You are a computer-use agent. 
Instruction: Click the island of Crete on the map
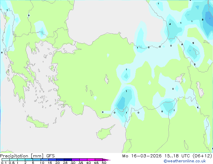coord(37,122)
